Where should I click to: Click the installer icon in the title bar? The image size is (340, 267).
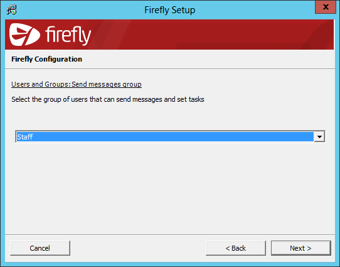coord(11,10)
